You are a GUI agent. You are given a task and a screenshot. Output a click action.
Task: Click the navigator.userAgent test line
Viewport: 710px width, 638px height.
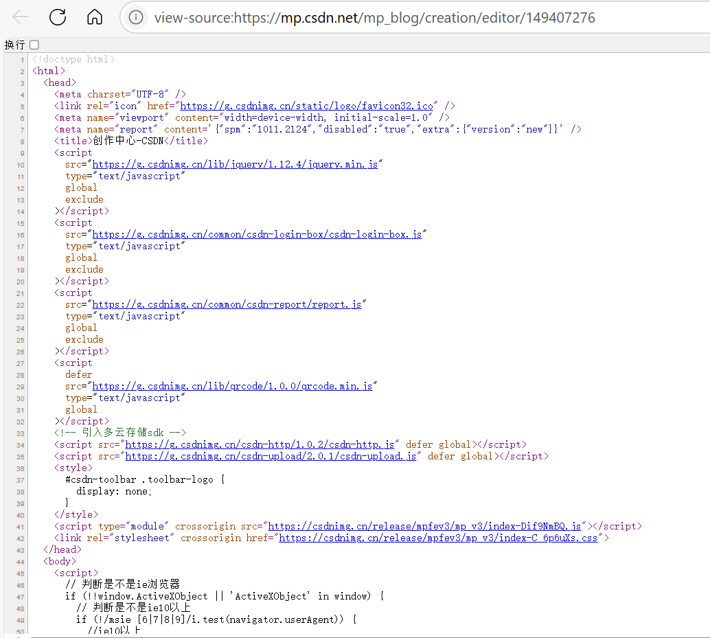pyautogui.click(x=216, y=620)
